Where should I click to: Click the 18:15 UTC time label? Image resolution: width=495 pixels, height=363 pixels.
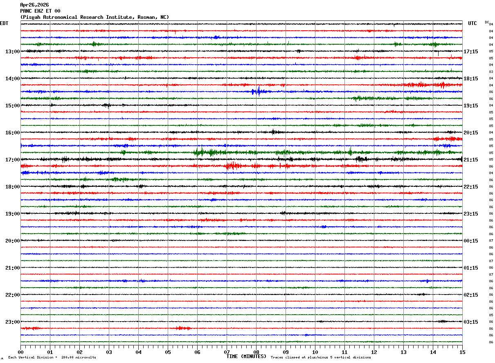pyautogui.click(x=471, y=79)
